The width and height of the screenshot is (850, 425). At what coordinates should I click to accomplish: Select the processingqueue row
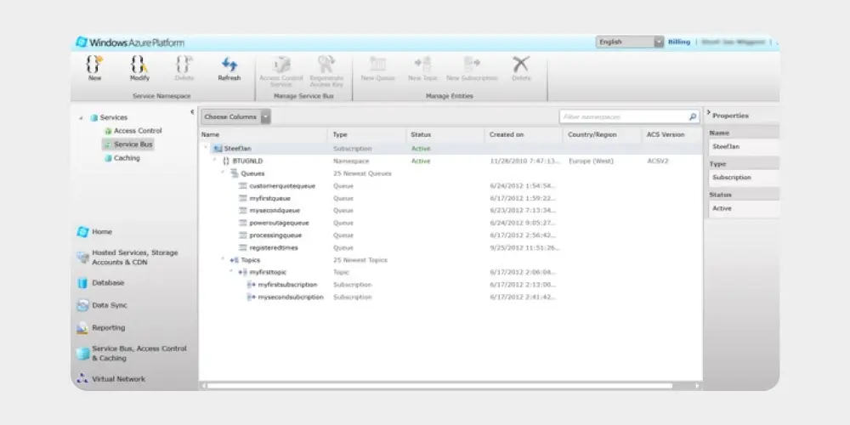[x=450, y=235]
